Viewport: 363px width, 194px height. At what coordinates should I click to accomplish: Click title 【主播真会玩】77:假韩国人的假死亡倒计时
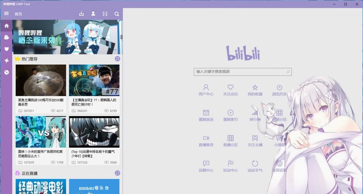pyautogui.click(x=94, y=102)
